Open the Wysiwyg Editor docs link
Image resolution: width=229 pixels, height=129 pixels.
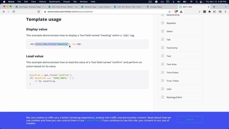pos(174,97)
